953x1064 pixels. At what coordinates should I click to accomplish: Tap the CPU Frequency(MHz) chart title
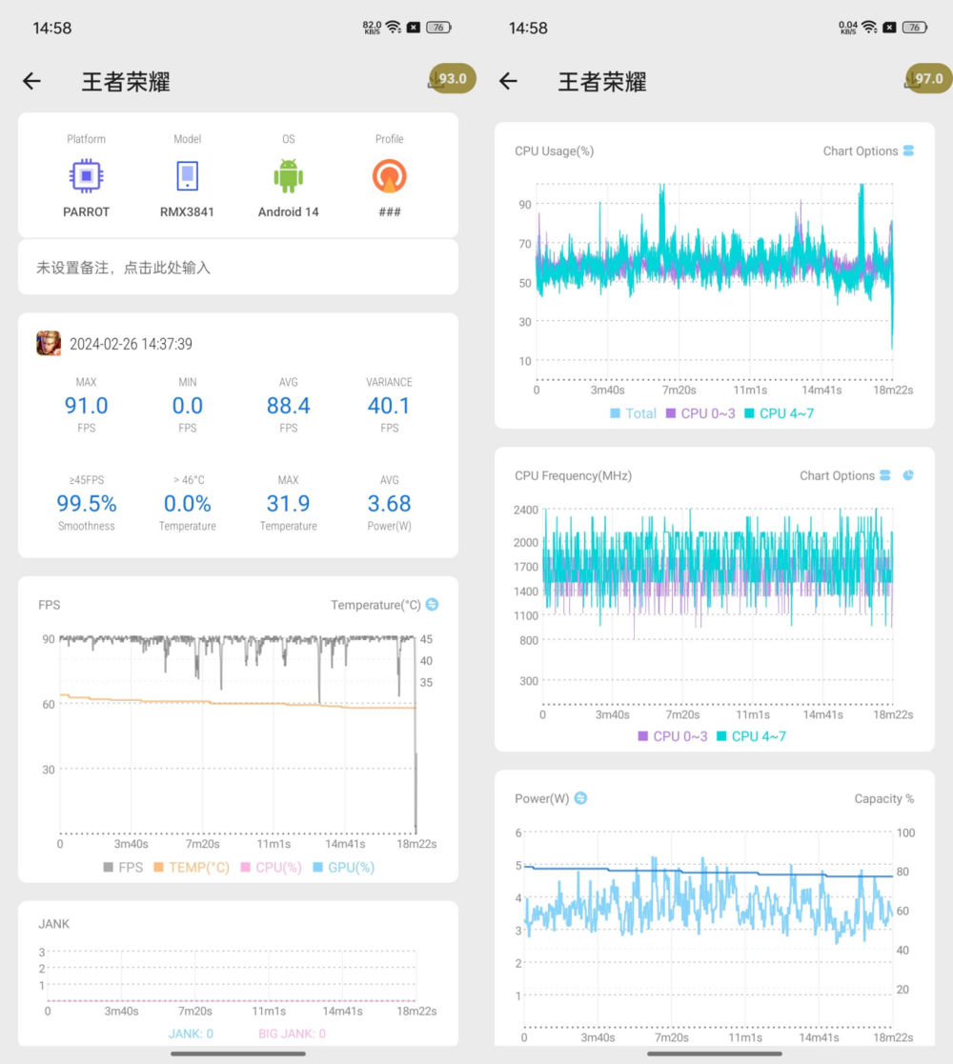[573, 475]
